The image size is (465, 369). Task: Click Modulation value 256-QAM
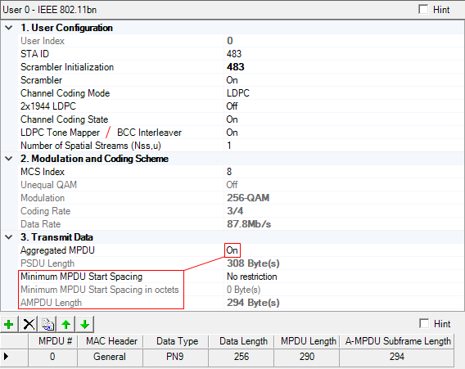tap(248, 198)
